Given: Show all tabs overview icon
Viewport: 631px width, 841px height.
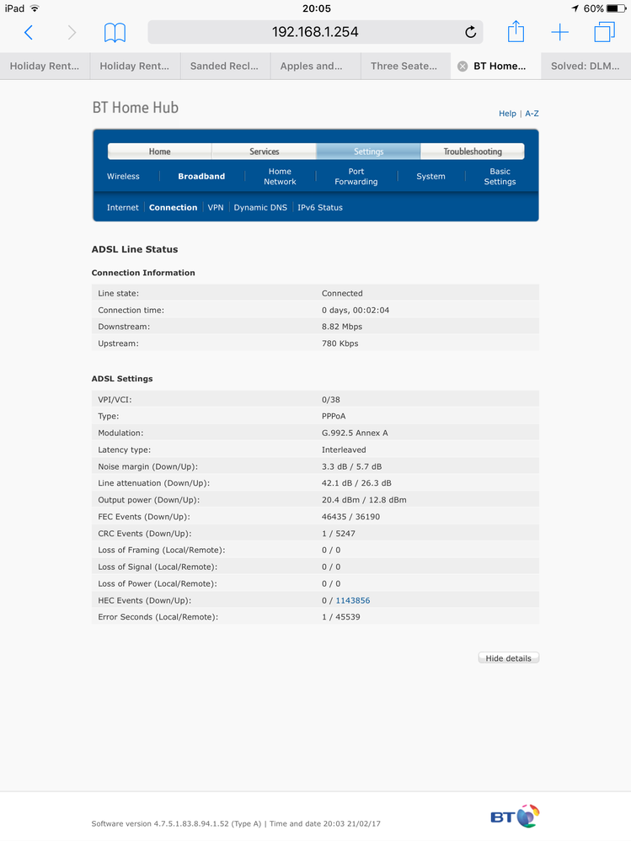Looking at the screenshot, I should [x=604, y=32].
